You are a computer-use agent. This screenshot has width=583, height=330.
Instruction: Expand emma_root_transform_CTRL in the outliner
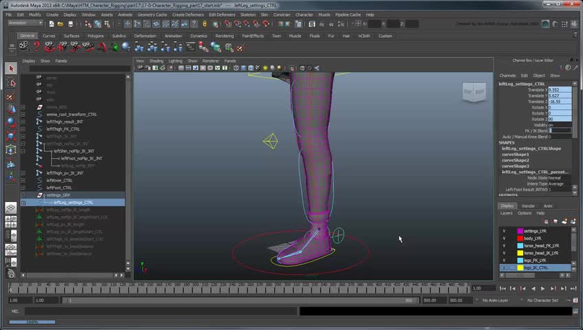click(23, 114)
